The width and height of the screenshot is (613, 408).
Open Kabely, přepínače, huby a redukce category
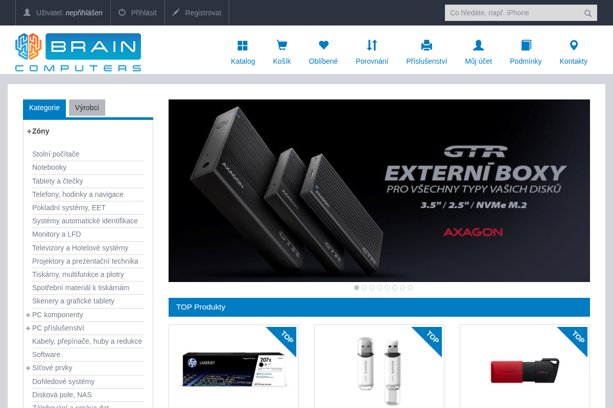(88, 341)
